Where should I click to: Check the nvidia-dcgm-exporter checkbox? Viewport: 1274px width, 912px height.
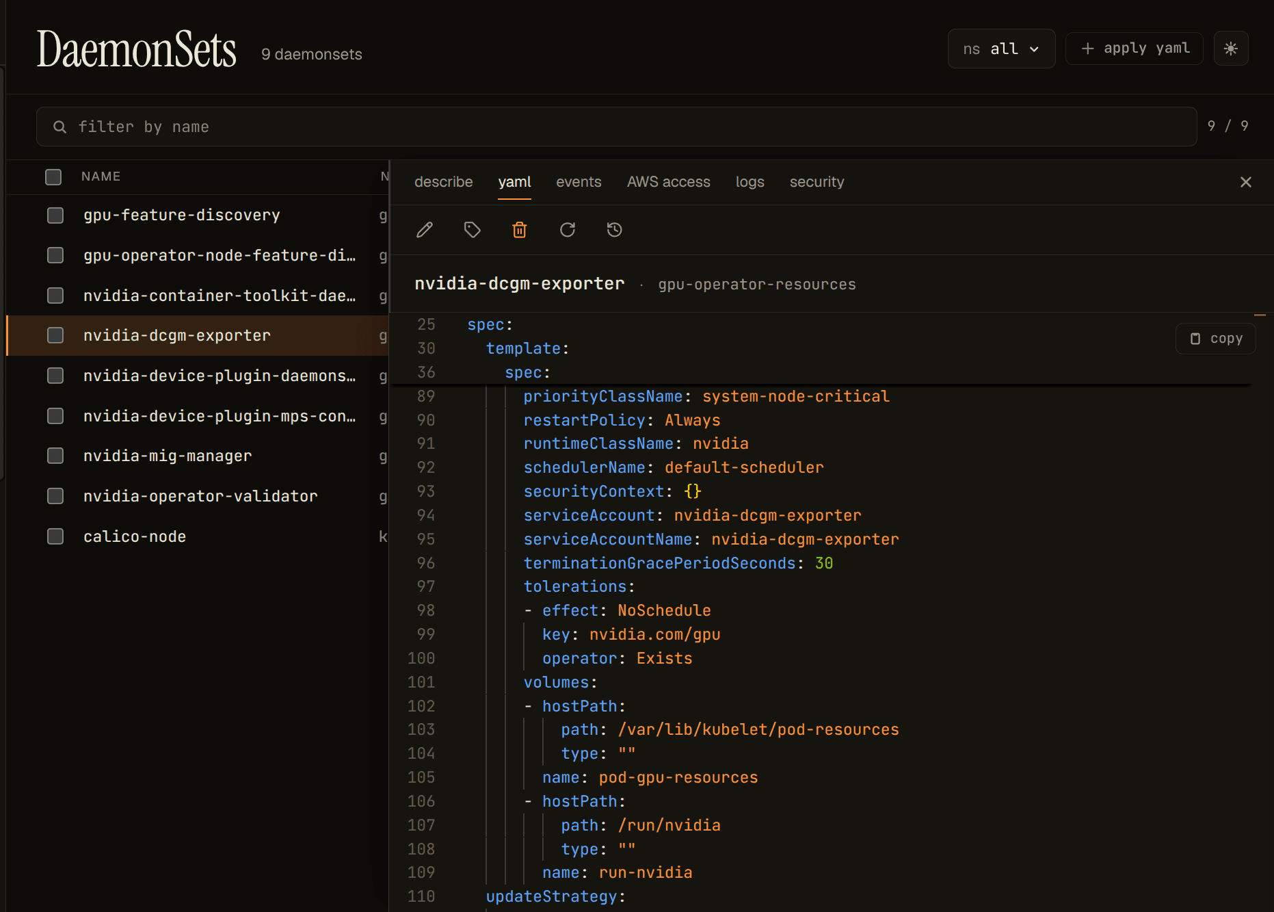pyautogui.click(x=55, y=335)
